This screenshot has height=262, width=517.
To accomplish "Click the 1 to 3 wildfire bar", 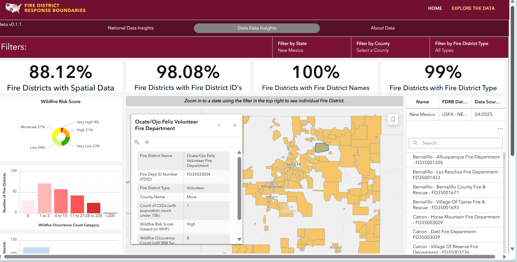I will 45,198.
